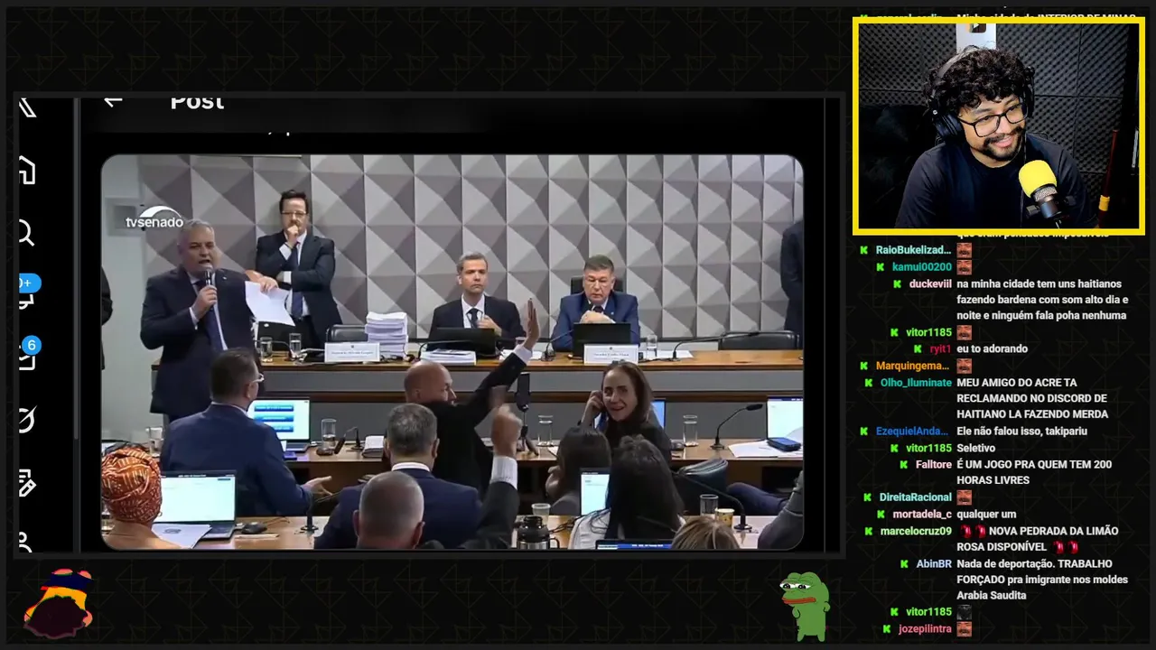Open chat user mortadela_c
This screenshot has height=650, width=1156.
click(x=922, y=515)
